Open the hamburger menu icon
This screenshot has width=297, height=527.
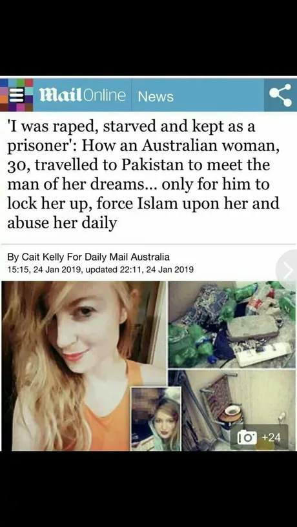click(15, 95)
